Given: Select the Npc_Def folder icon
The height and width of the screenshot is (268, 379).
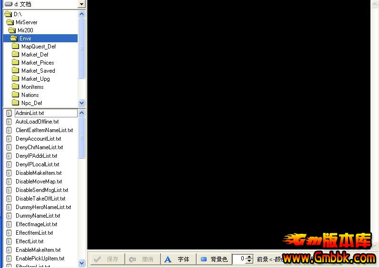Looking at the screenshot, I should click(15, 103).
